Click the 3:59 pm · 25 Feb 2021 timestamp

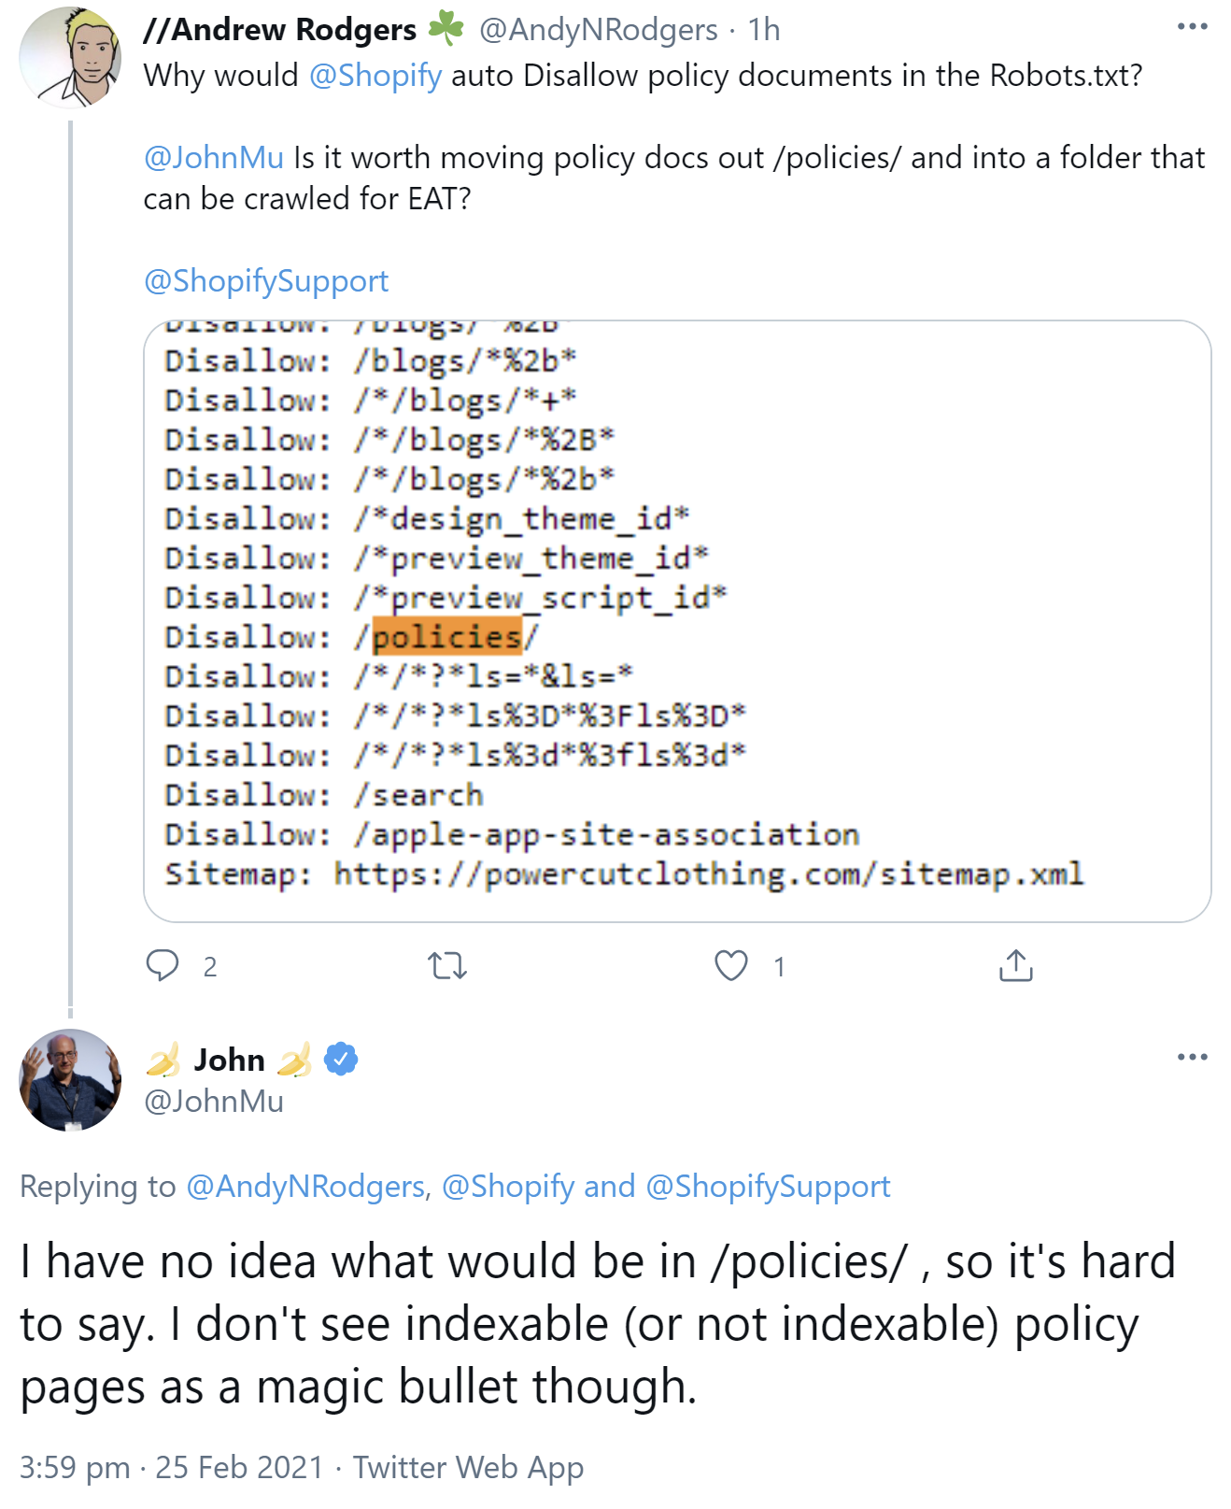[x=171, y=1467]
